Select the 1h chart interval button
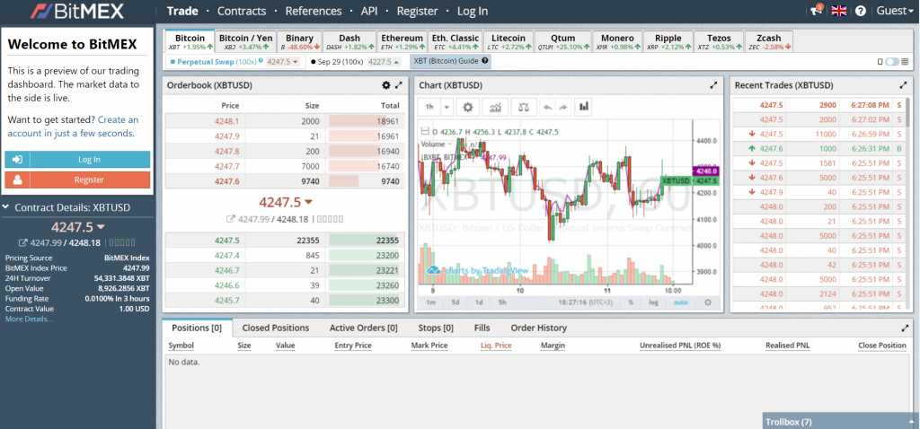The height and width of the screenshot is (429, 920). 429,108
